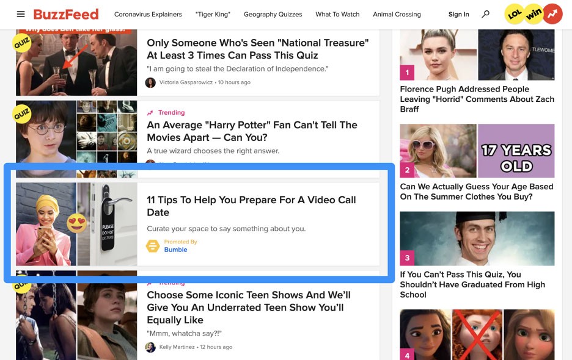Click the win badge
This screenshot has width=572, height=360.
[533, 14]
